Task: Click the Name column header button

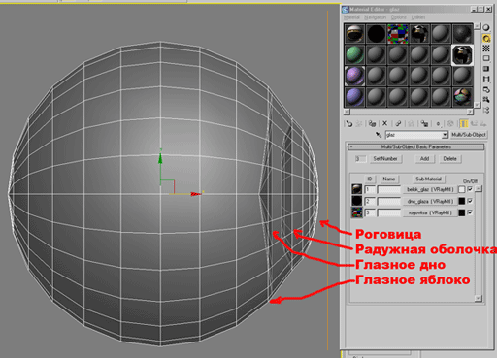Action: tap(388, 179)
